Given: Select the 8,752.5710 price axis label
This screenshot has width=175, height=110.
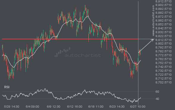Looking at the screenshot, I should [163, 63].
